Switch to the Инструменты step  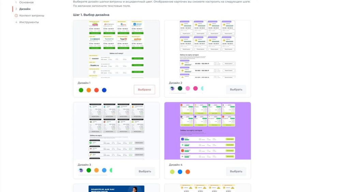[29, 22]
